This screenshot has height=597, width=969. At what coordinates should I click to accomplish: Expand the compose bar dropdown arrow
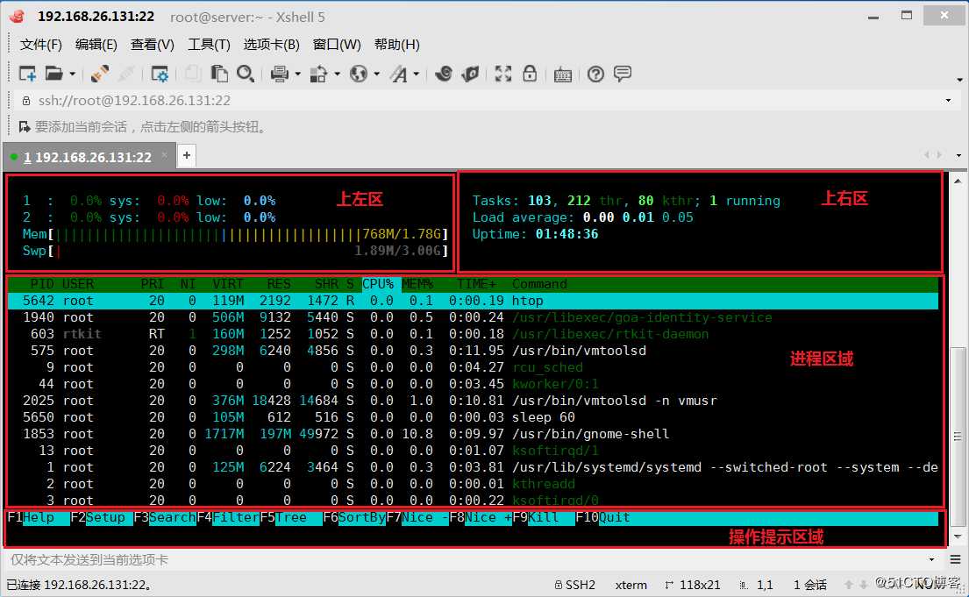[932, 559]
